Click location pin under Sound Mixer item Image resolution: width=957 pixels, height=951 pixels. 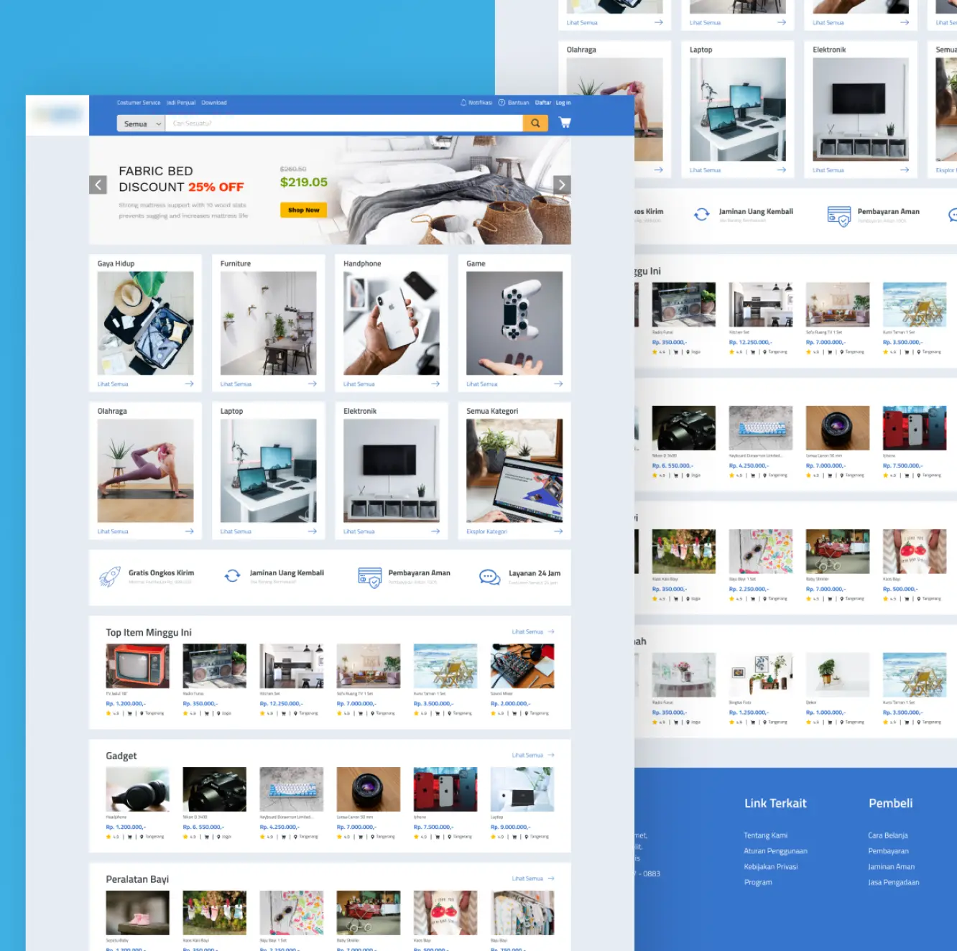click(527, 714)
